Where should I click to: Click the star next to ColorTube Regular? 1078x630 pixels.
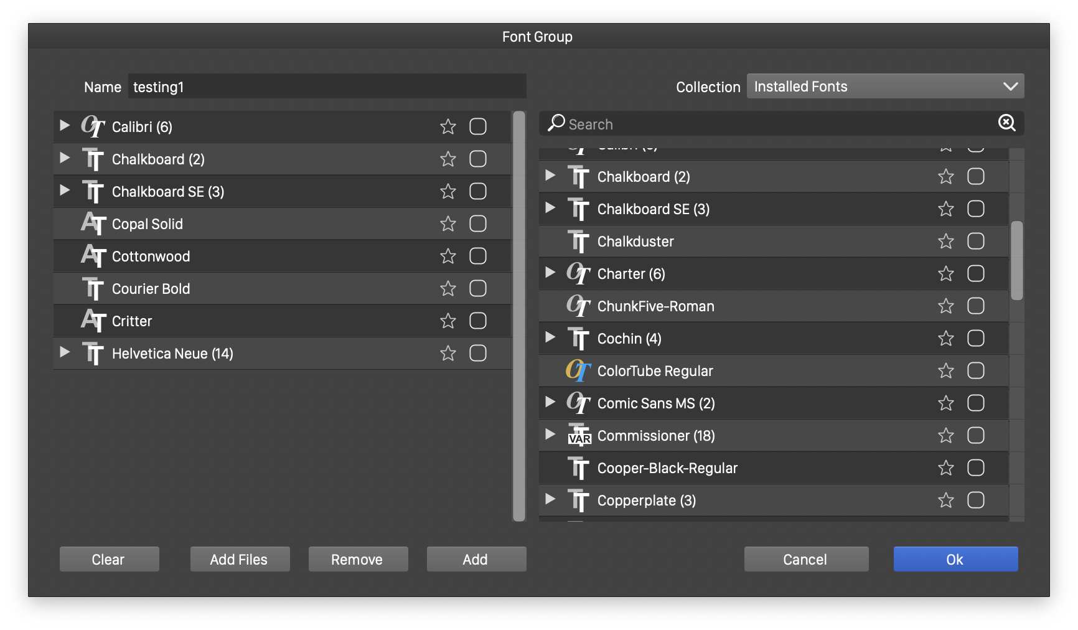[x=945, y=370]
